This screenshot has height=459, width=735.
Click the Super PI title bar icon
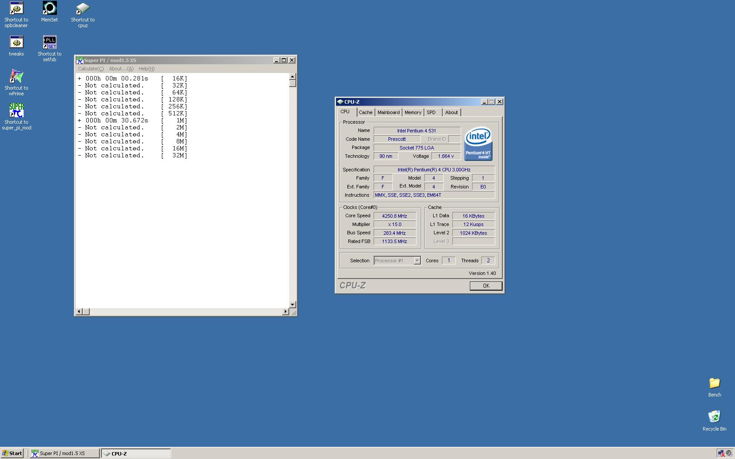(x=80, y=60)
